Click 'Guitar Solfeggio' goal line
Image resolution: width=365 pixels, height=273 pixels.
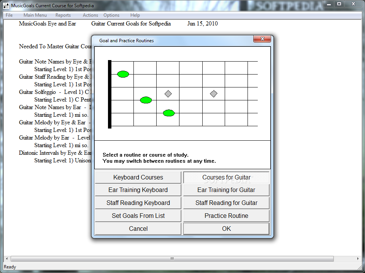(55, 92)
